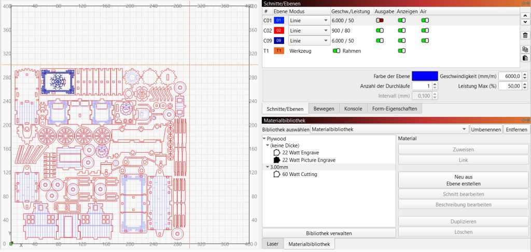Delete layer with the trash icon

tap(525, 35)
